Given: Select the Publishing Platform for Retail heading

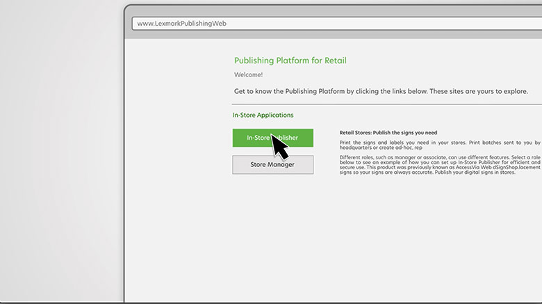Looking at the screenshot, I should tap(290, 61).
